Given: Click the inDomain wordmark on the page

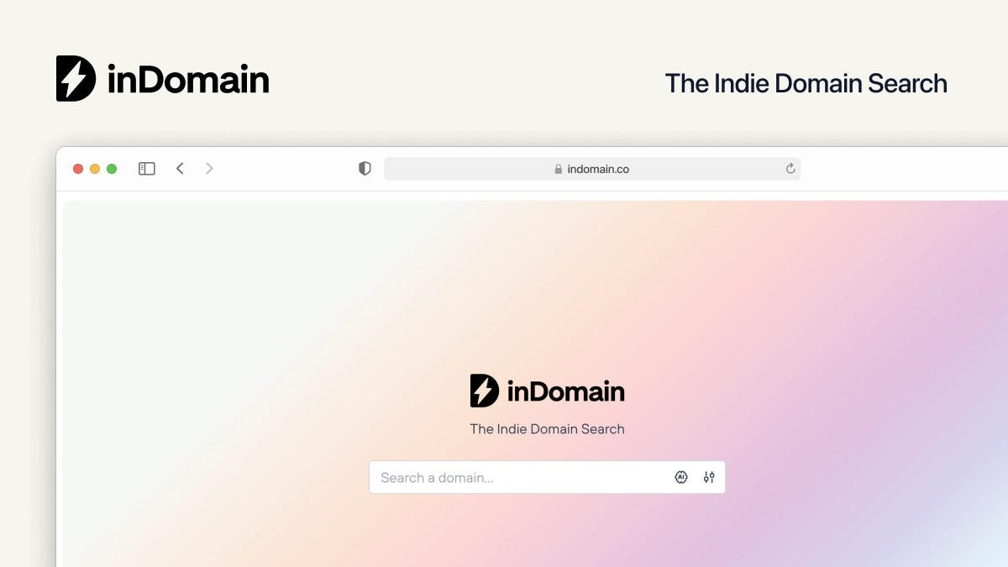Looking at the screenshot, I should pyautogui.click(x=564, y=390).
